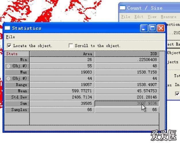The image size is (180, 143).
Task: Open Measure menu in Count / Size window
Action: [x=168, y=17]
